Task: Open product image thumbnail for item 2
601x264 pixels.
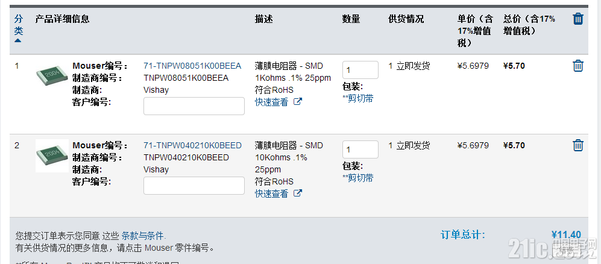Action: pos(52,156)
